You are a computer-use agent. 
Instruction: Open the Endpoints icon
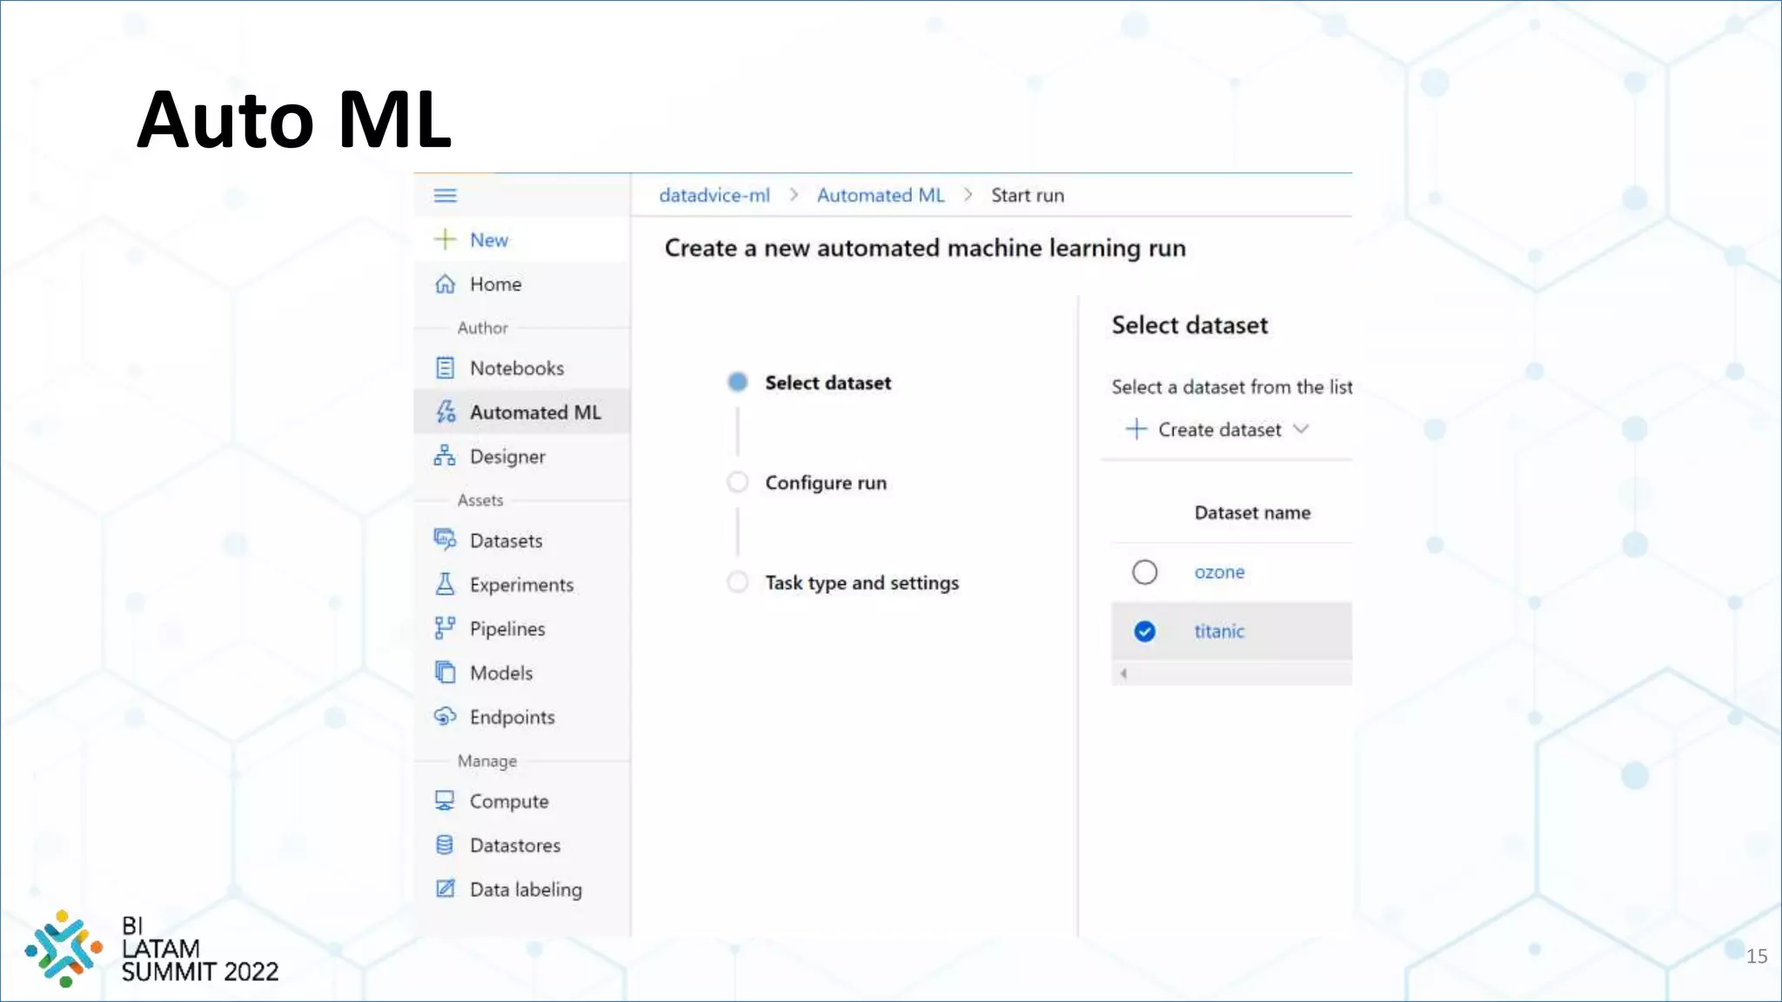point(445,717)
